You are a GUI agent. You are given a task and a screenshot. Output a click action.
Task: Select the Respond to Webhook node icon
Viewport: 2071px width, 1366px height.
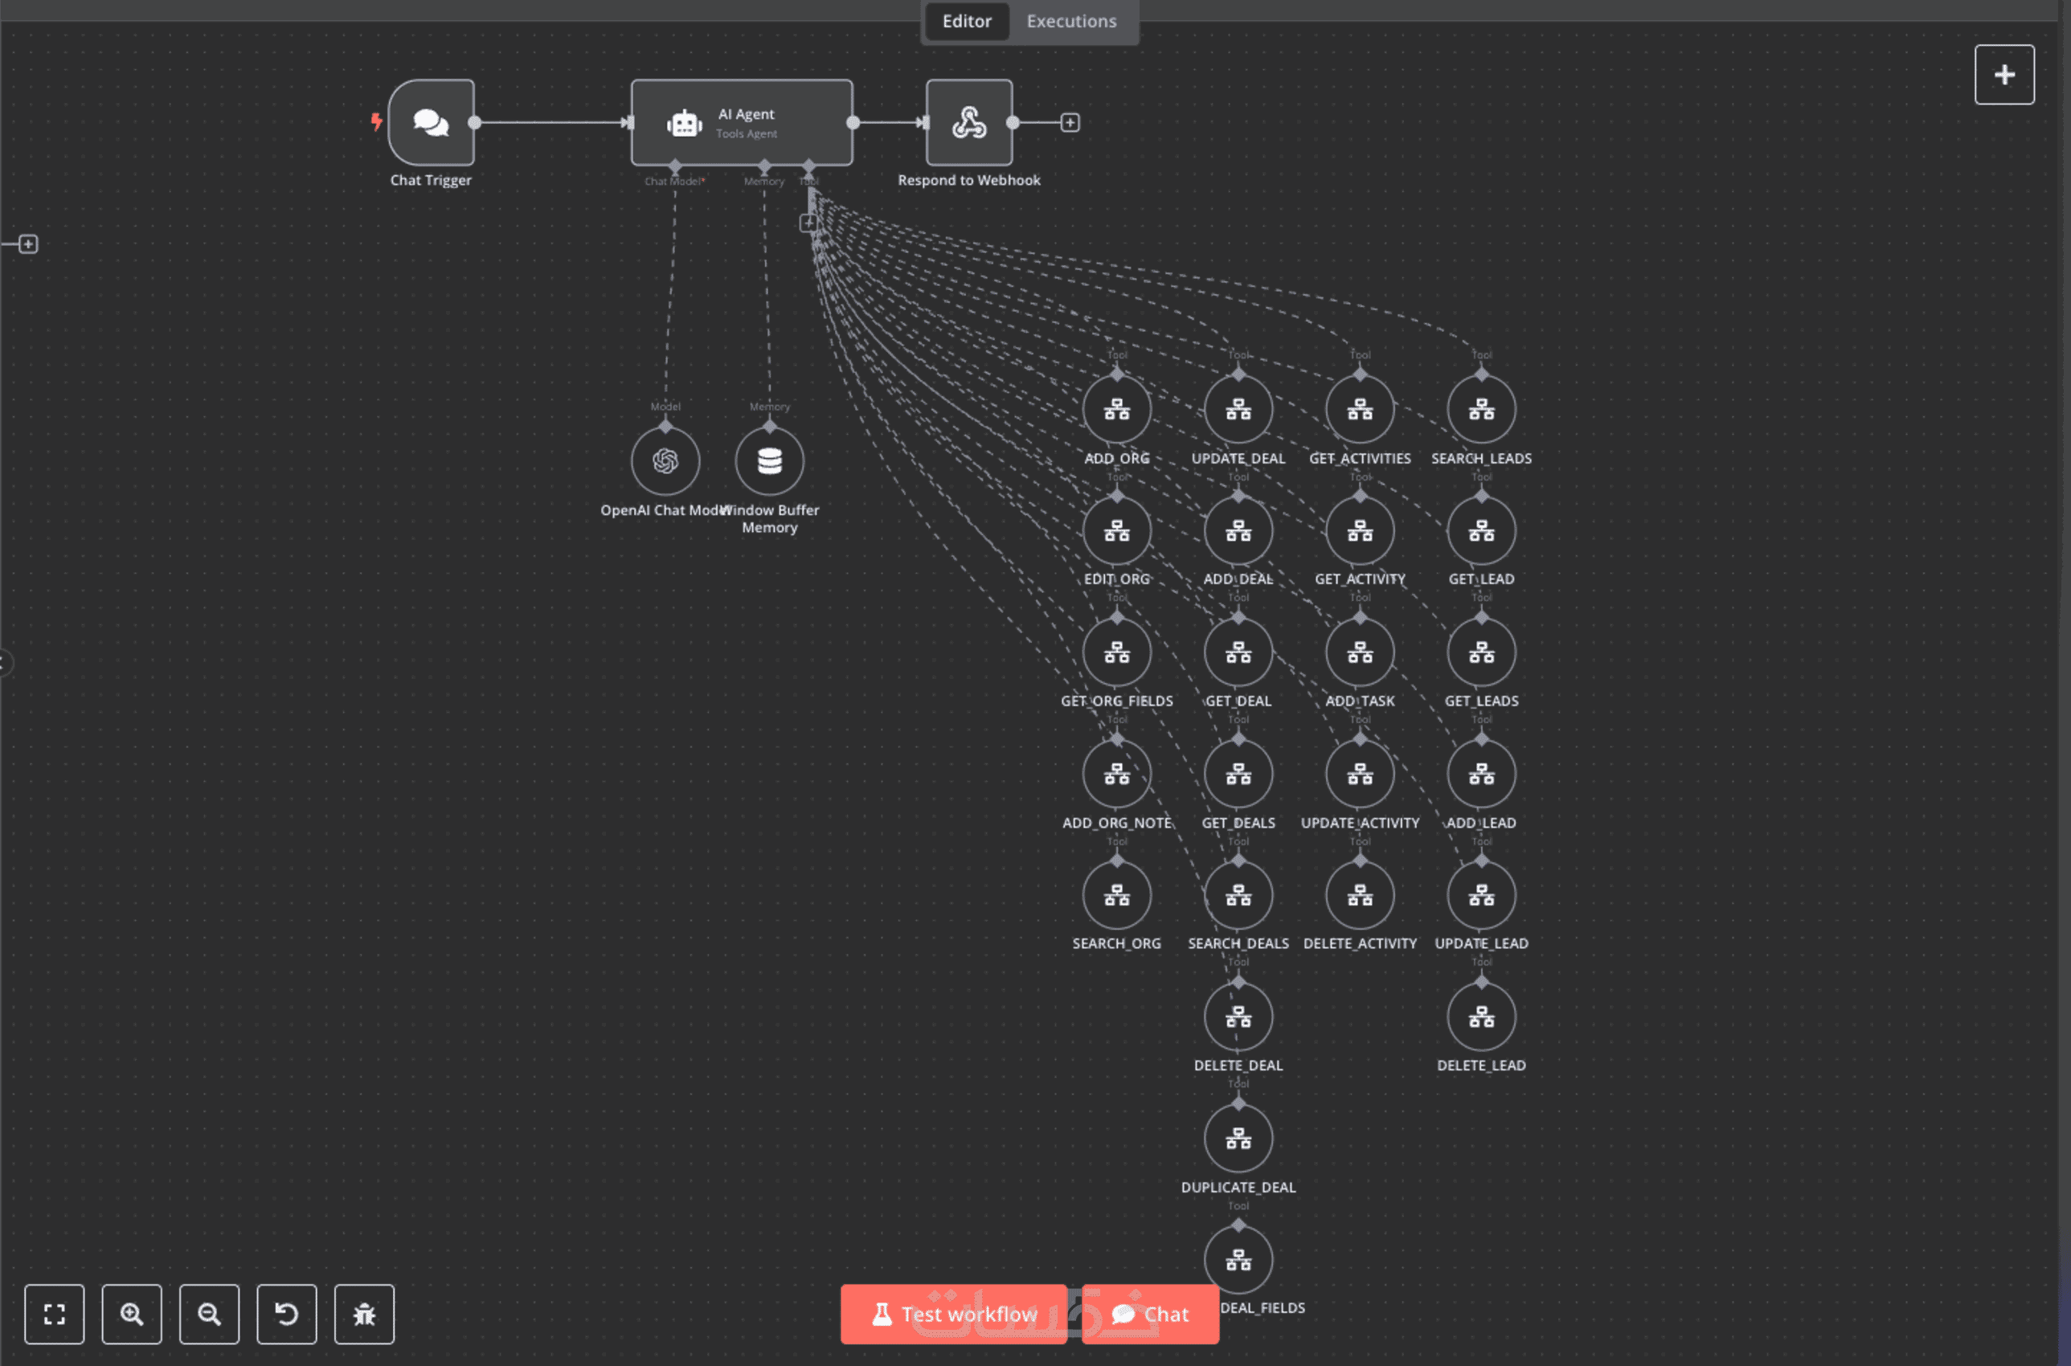[969, 123]
